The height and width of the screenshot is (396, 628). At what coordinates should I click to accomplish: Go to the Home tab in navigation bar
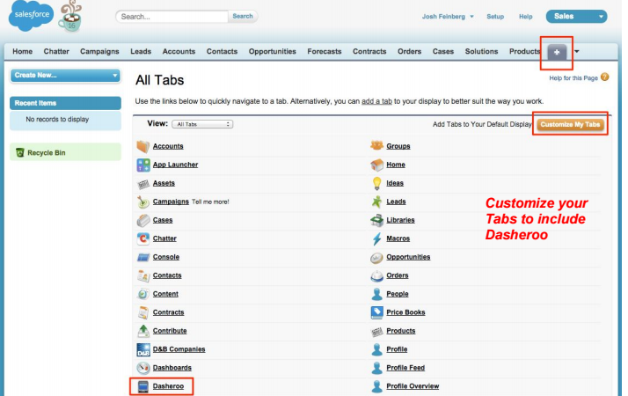point(23,51)
